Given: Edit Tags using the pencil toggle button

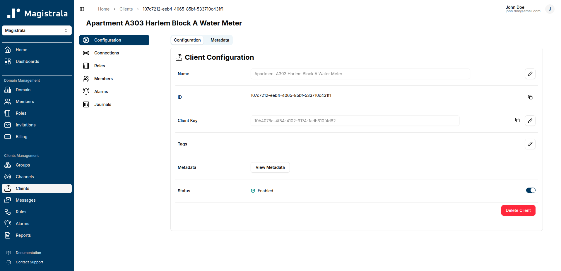Looking at the screenshot, I should click(x=530, y=144).
